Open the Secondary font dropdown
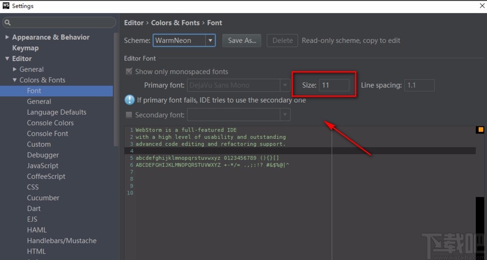This screenshot has width=487, height=260. pyautogui.click(x=238, y=115)
